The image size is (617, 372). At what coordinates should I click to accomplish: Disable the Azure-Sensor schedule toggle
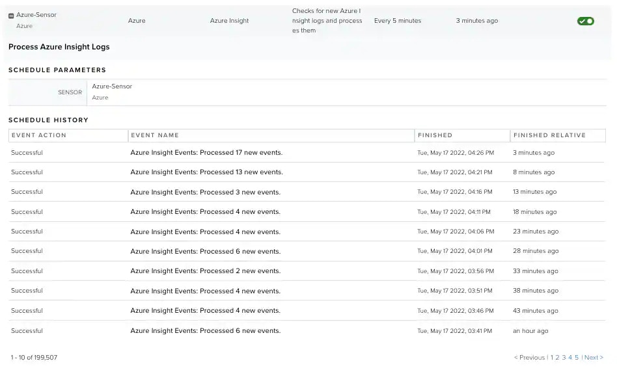pos(586,21)
